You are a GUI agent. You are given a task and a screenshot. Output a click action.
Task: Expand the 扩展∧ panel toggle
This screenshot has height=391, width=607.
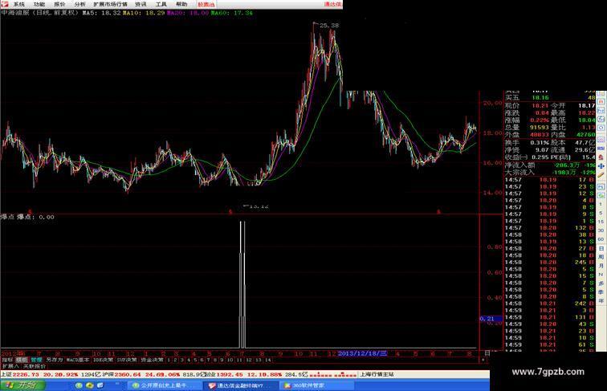pyautogui.click(x=10, y=366)
